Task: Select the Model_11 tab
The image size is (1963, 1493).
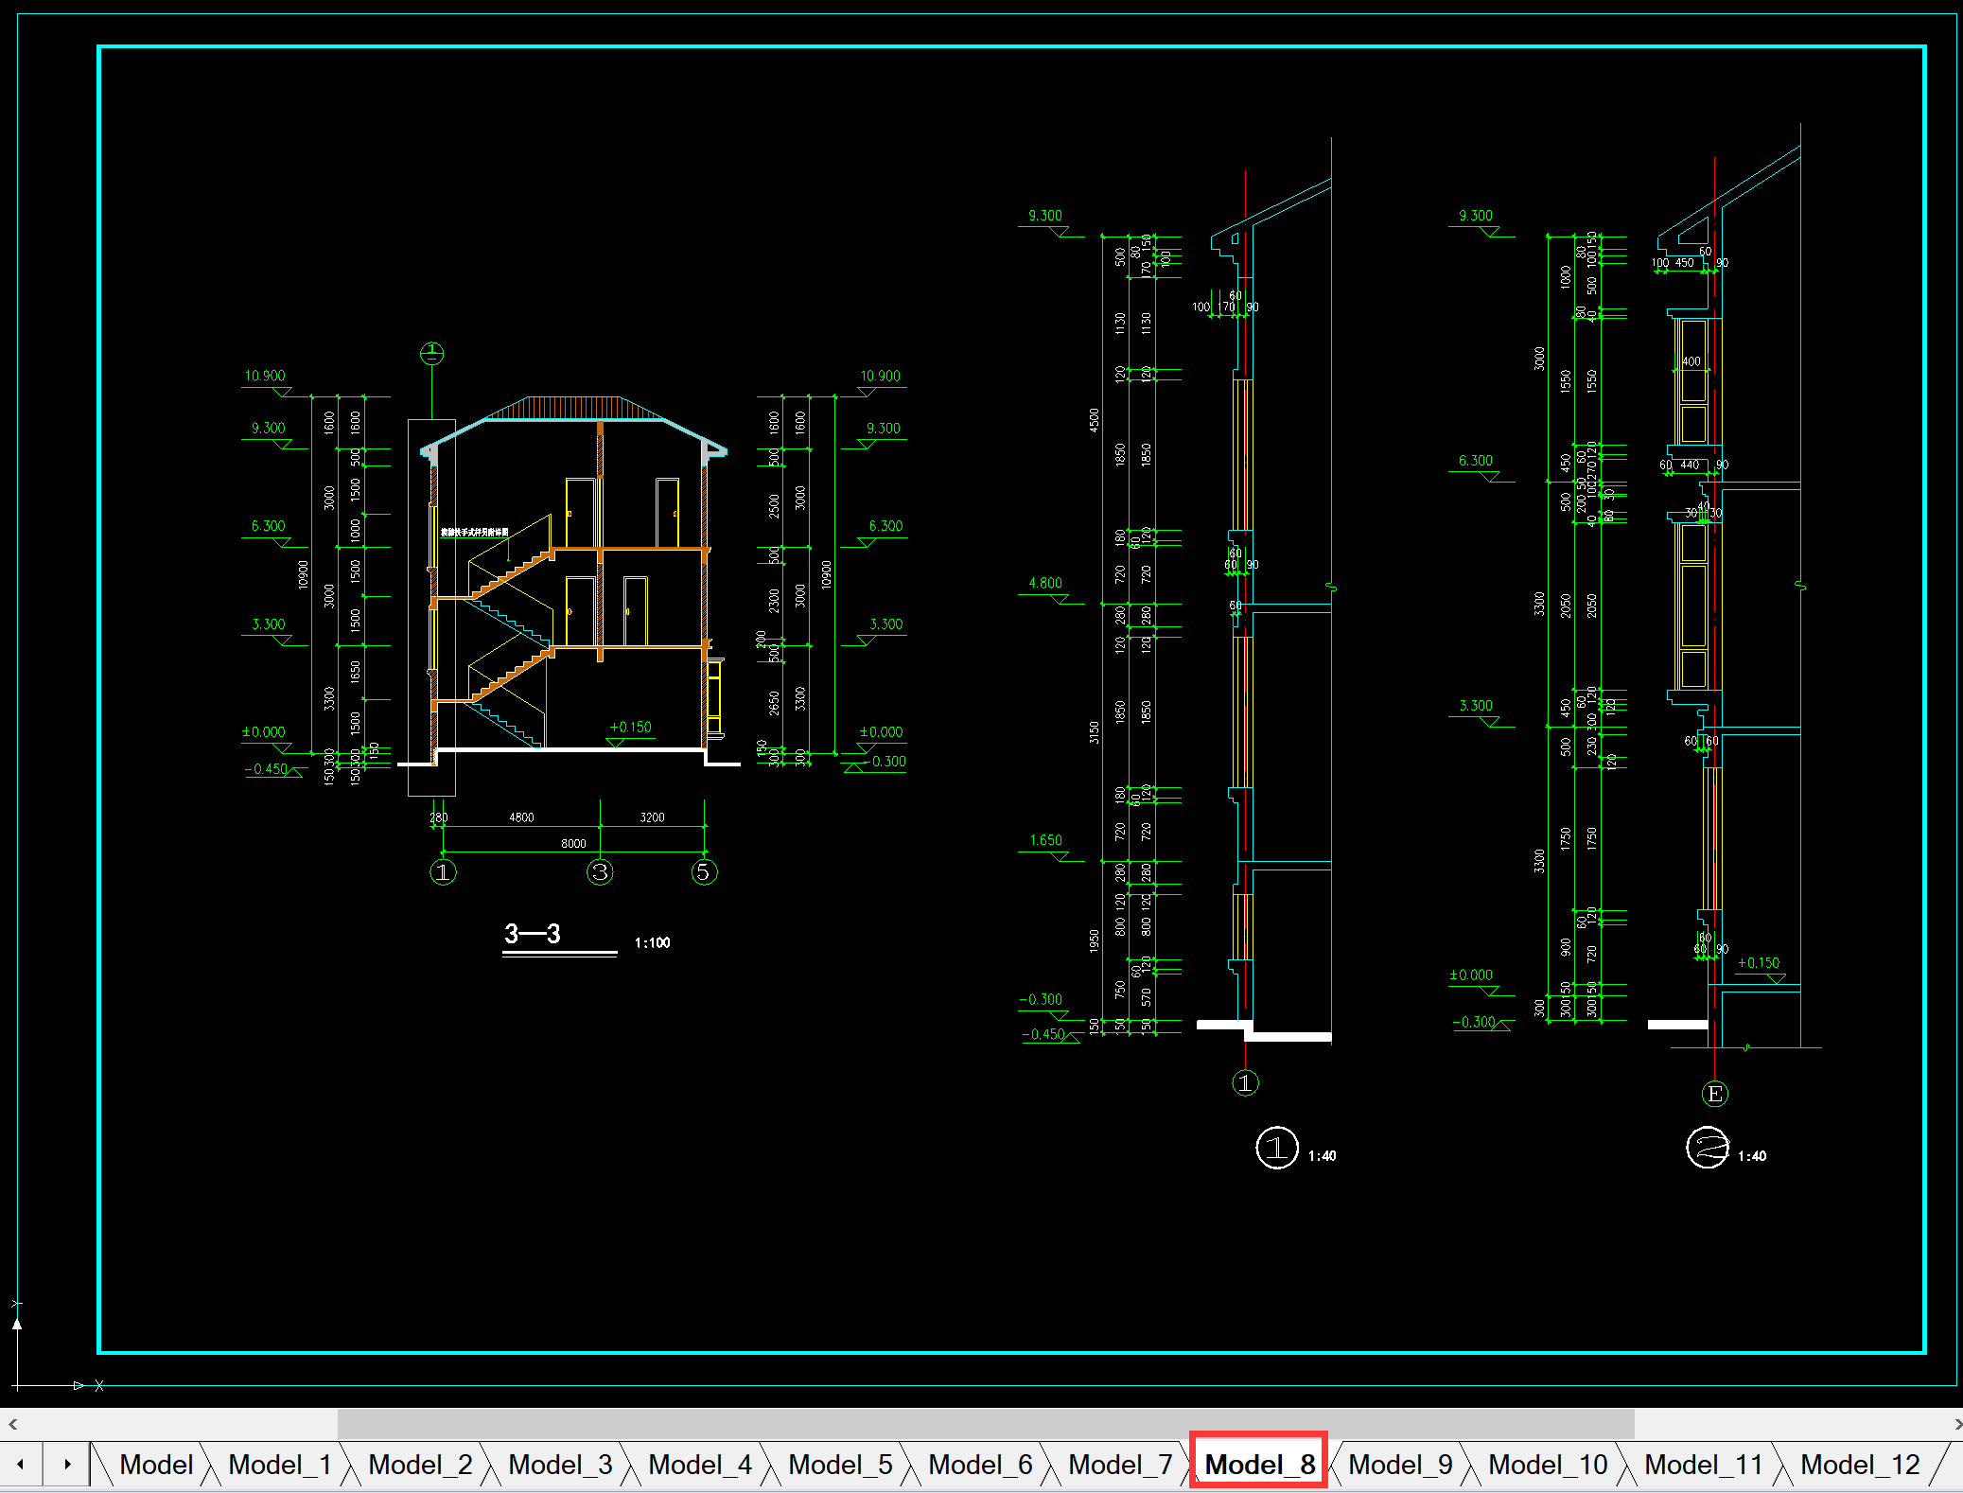Action: 1704,1465
